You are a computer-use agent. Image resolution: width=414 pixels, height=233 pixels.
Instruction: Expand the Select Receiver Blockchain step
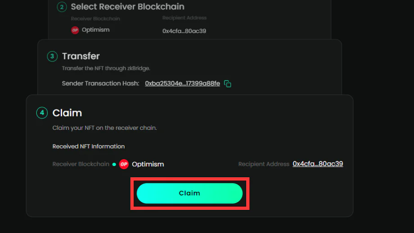tap(128, 6)
